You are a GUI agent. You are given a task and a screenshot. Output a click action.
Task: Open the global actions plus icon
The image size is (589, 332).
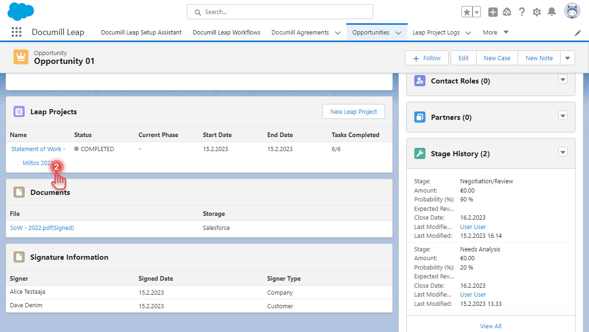tap(493, 12)
